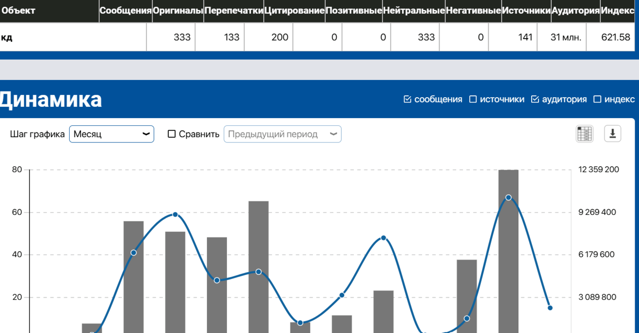Image resolution: width=639 pixels, height=333 pixels.
Task: Enable the источники checkbox
Action: pyautogui.click(x=473, y=99)
